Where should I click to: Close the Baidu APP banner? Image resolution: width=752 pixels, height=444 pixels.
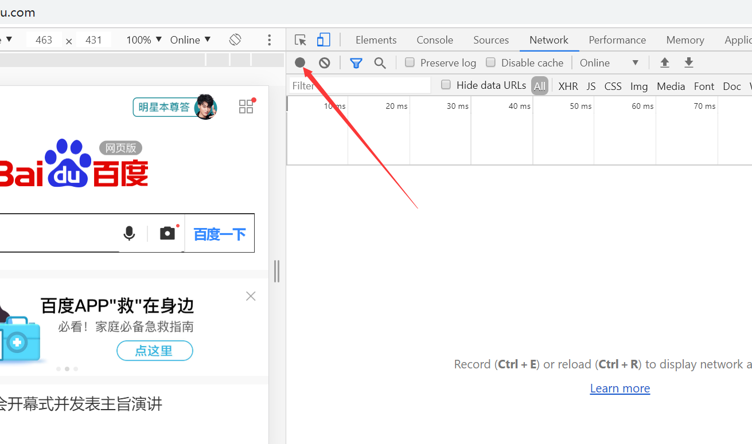coord(251,296)
